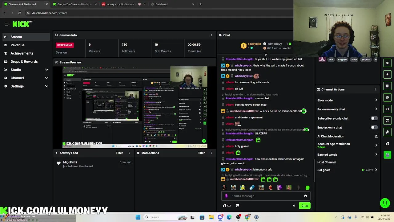This screenshot has width=394, height=222.
Task: Open AI Chat Moderation external link
Action: click(376, 136)
